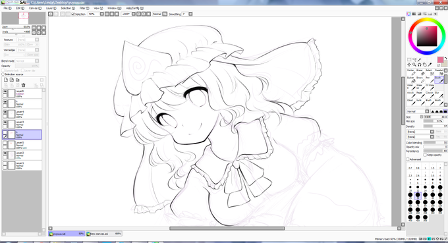Image resolution: width=448 pixels, height=243 pixels.
Task: Click the pink foreground color swatch
Action: [440, 60]
